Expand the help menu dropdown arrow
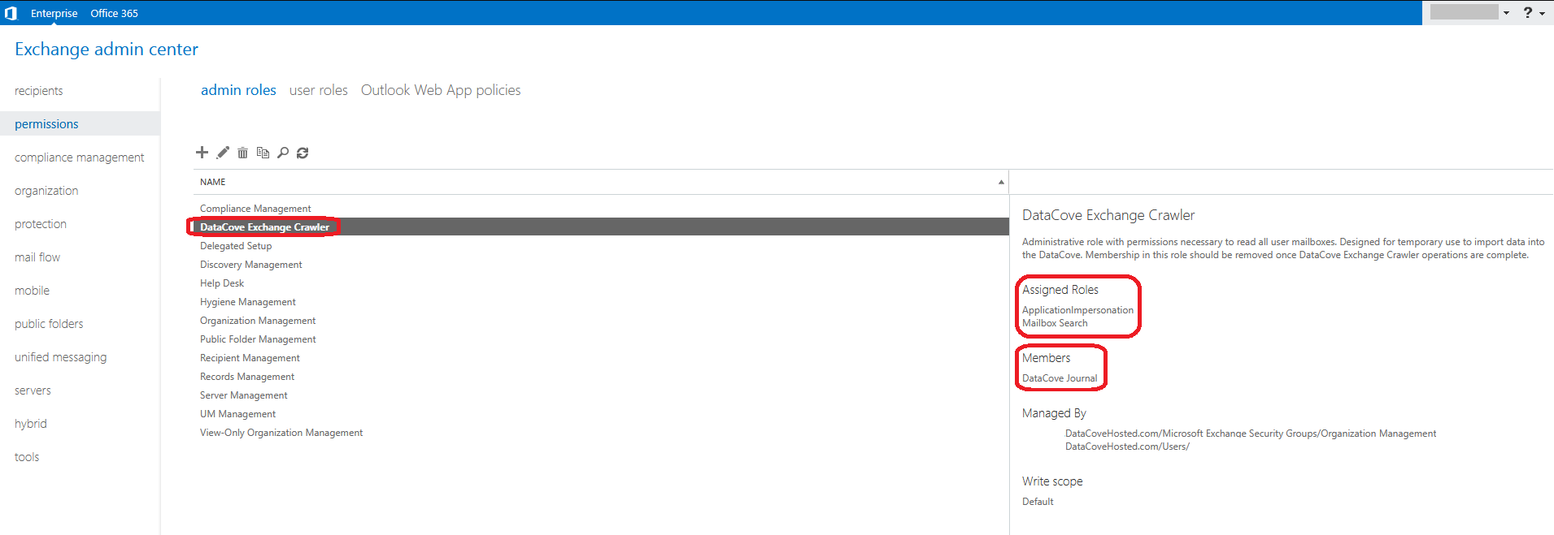Screen dimensions: 1554x535 (1542, 14)
